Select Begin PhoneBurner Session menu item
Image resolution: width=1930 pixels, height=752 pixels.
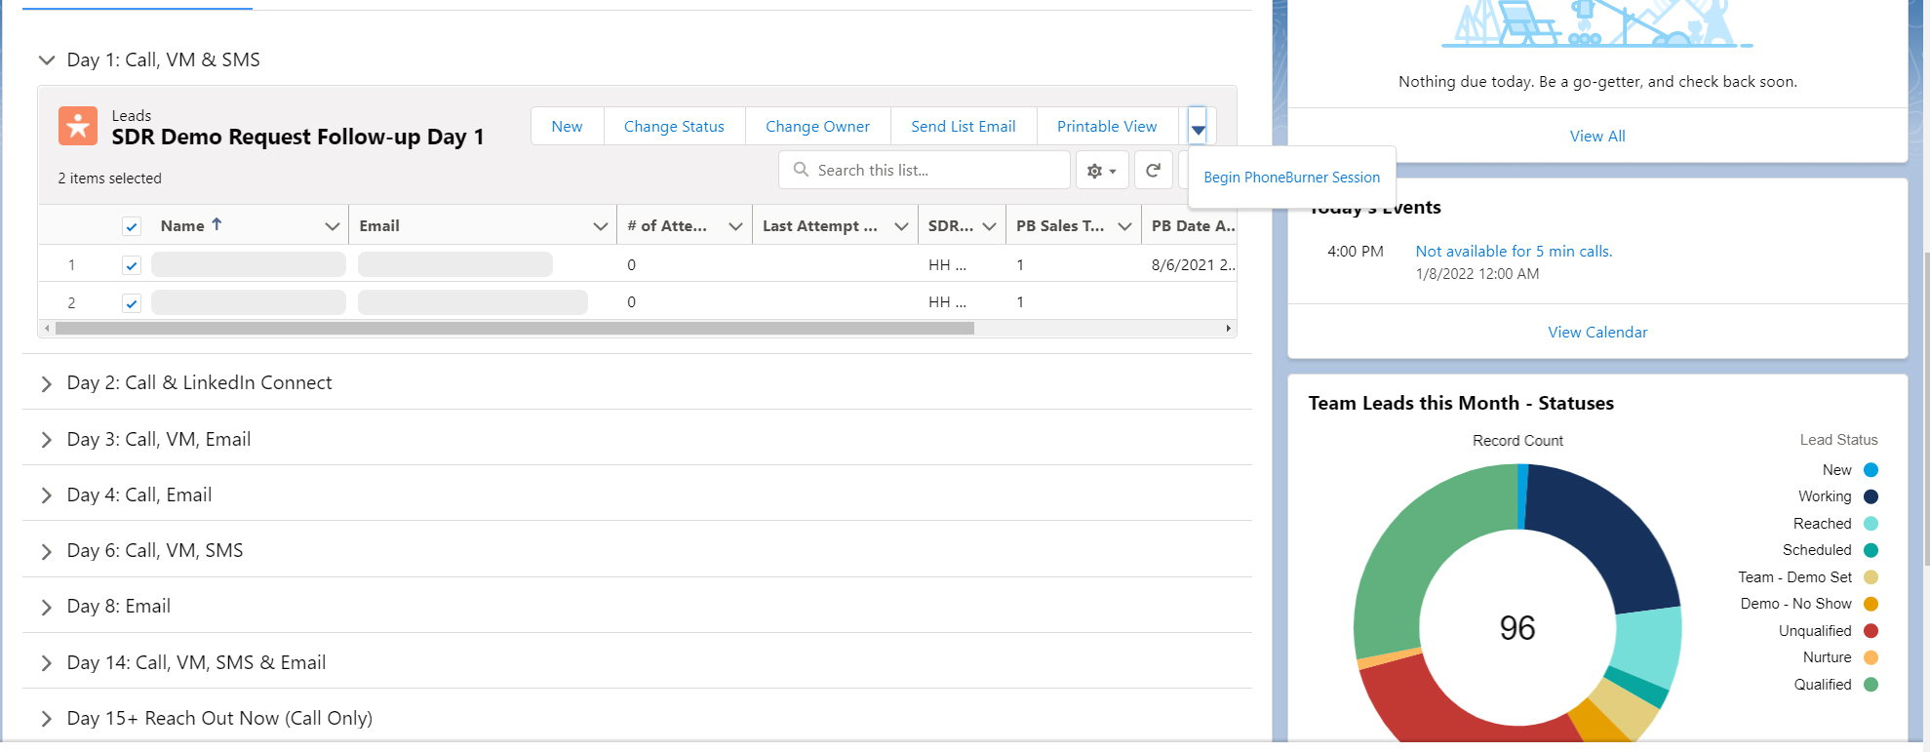tap(1291, 178)
